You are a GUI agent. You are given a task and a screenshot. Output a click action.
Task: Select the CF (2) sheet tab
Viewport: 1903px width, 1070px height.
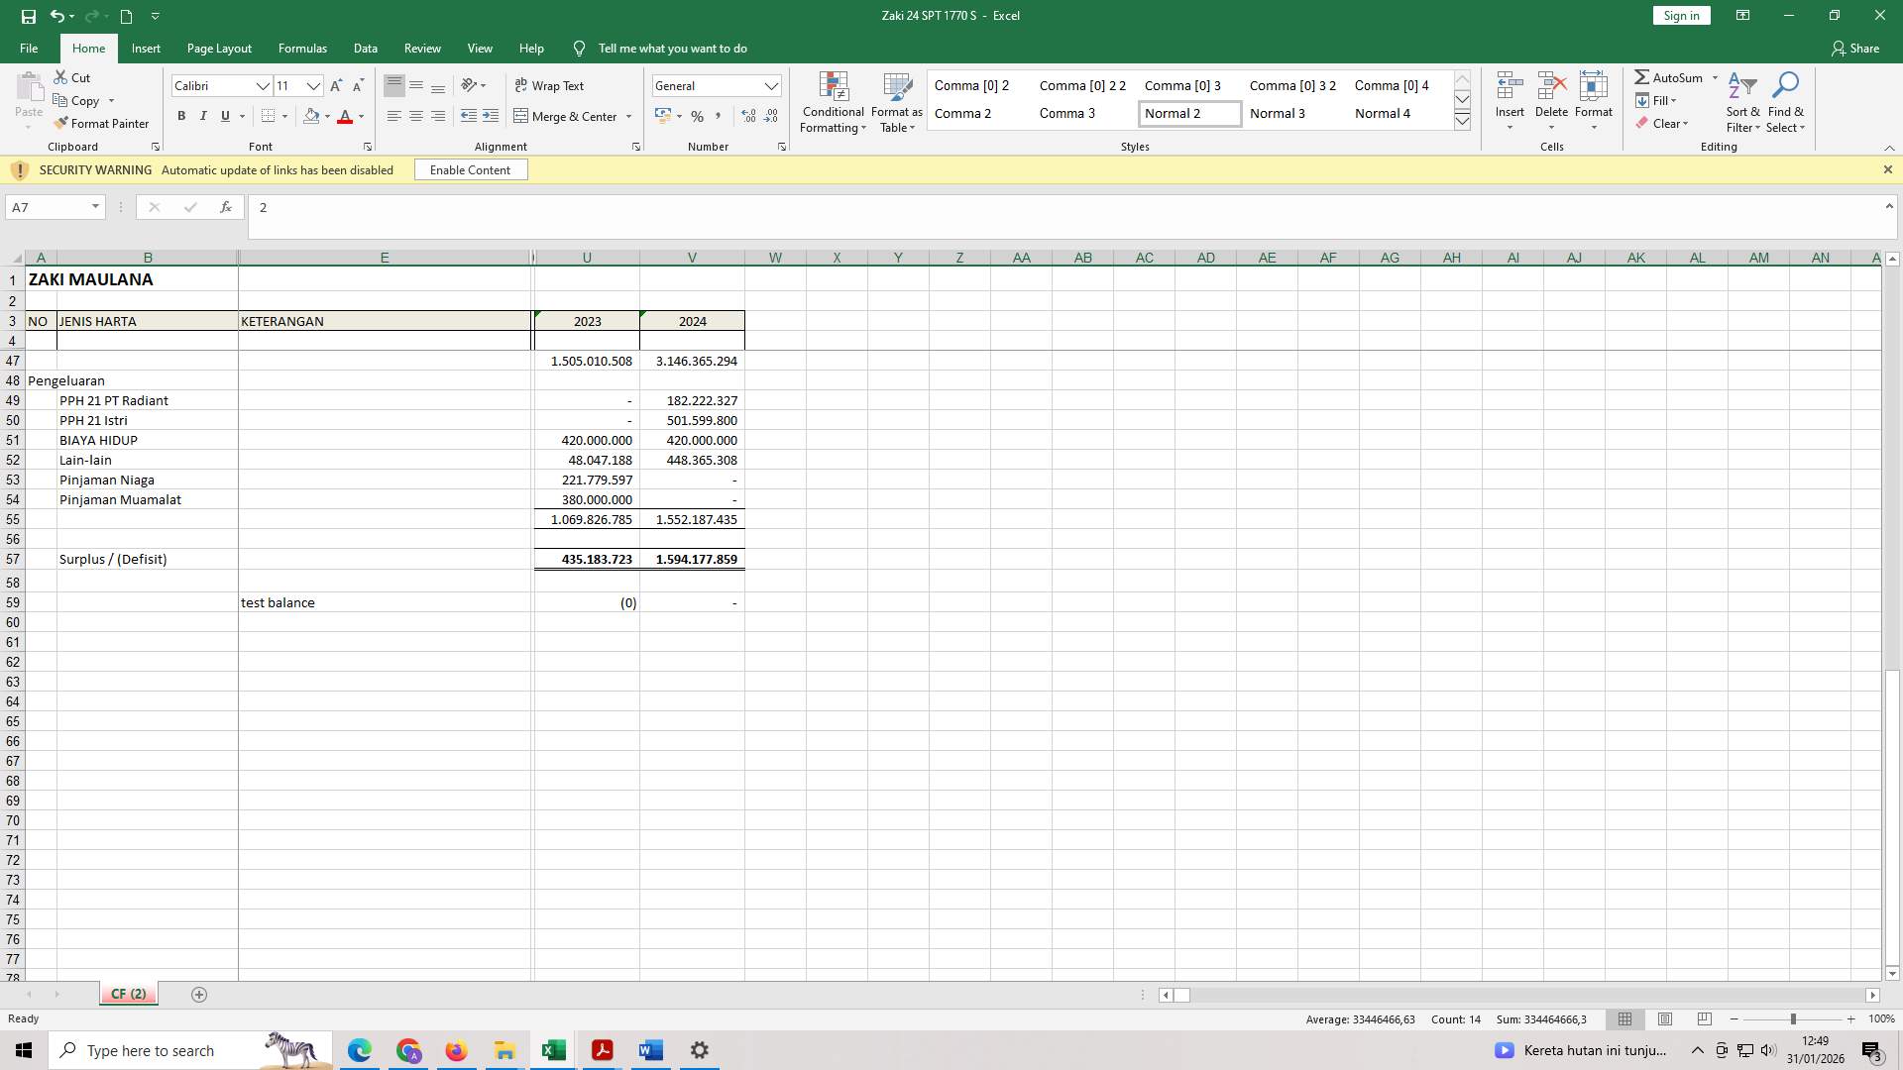click(128, 994)
